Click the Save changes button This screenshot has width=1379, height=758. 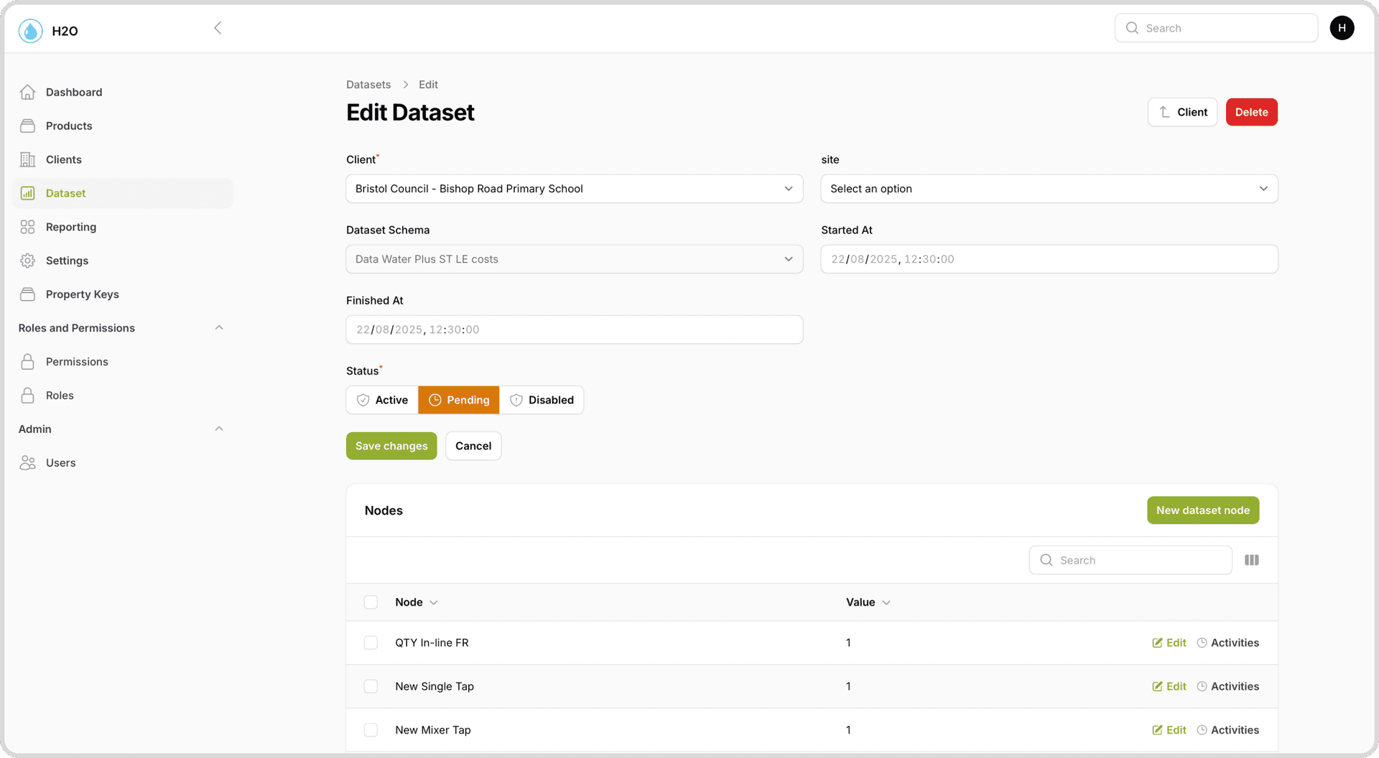[391, 446]
